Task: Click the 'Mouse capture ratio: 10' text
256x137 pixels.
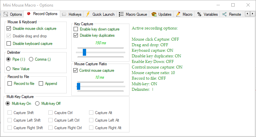Action: pyautogui.click(x=153, y=73)
